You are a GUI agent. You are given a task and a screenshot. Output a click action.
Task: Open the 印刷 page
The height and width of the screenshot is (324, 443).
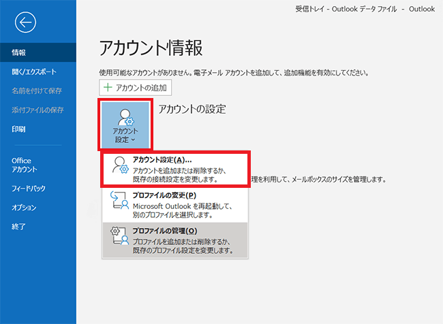tap(38, 129)
